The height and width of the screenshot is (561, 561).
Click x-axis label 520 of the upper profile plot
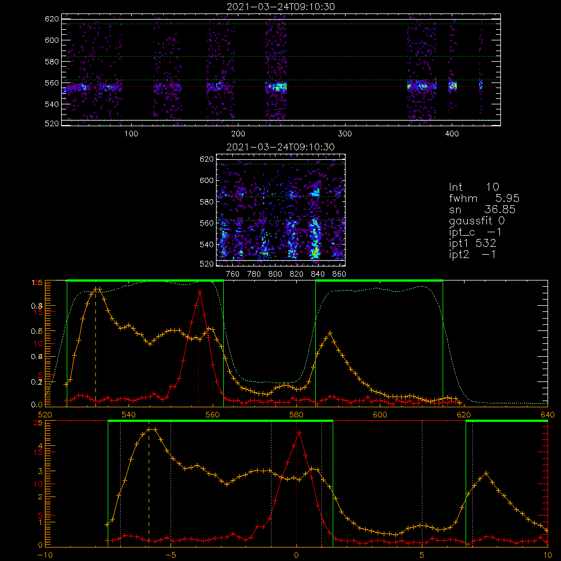(x=45, y=415)
